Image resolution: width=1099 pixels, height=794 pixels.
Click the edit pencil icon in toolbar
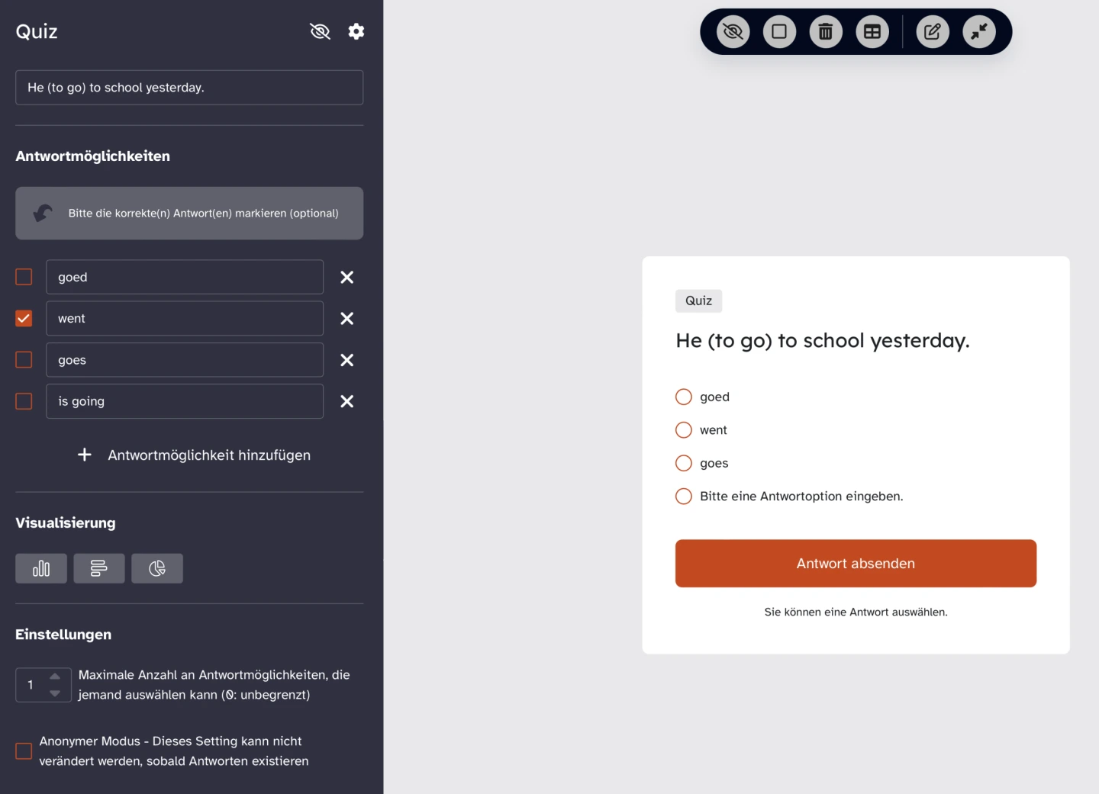932,32
